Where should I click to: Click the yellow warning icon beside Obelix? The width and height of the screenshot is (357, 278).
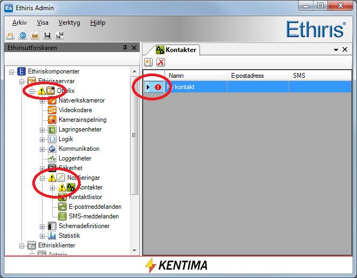[41, 91]
